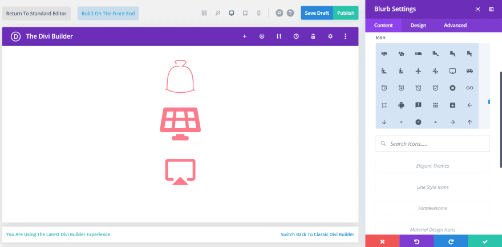Viewport: 502px width, 247px height.
Task: Switch to tablet preview mode
Action: [x=245, y=13]
